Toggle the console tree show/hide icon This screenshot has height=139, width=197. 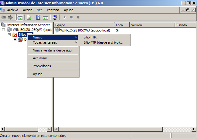[x=20, y=17]
